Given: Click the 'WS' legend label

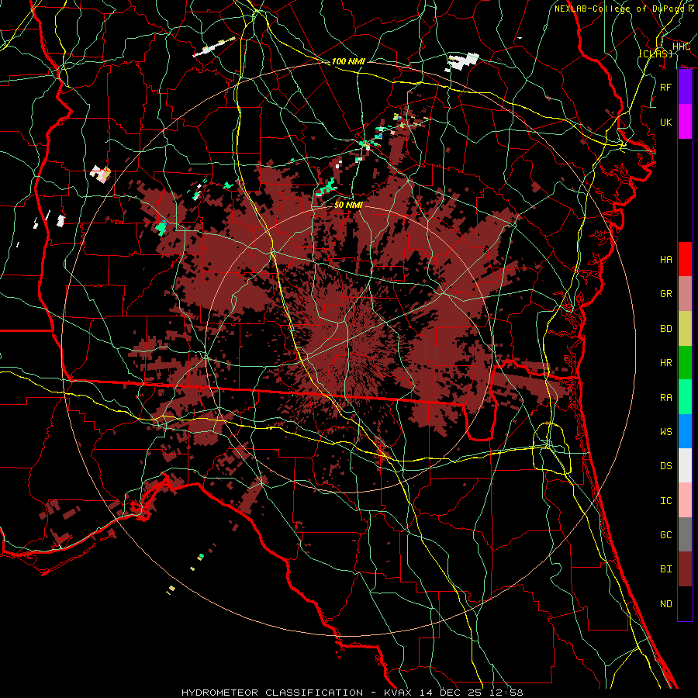Looking at the screenshot, I should (x=665, y=432).
